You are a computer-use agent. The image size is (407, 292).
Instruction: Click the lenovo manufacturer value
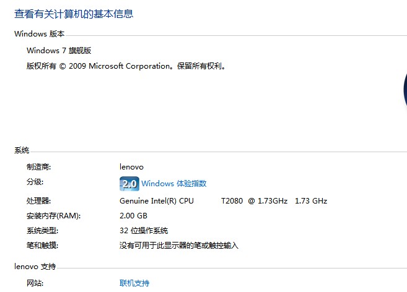point(131,167)
